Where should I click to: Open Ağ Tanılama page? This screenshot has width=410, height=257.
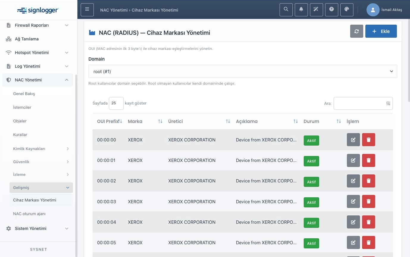pos(38,39)
